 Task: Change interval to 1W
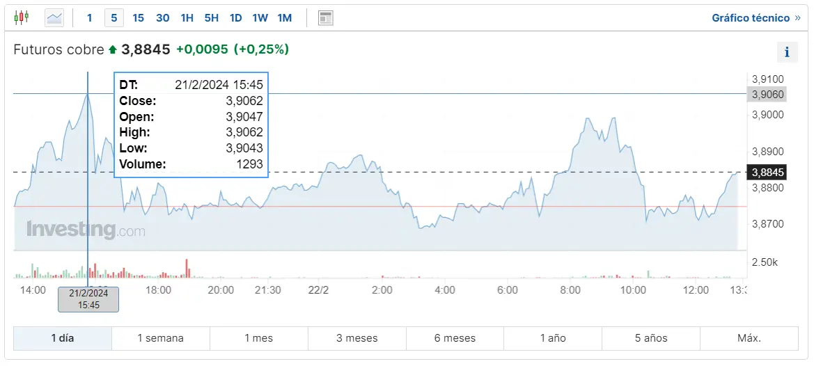pyautogui.click(x=260, y=18)
